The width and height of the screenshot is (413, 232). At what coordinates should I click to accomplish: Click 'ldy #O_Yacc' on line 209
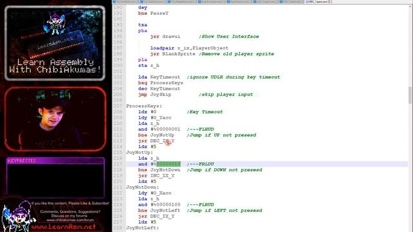pos(155,117)
